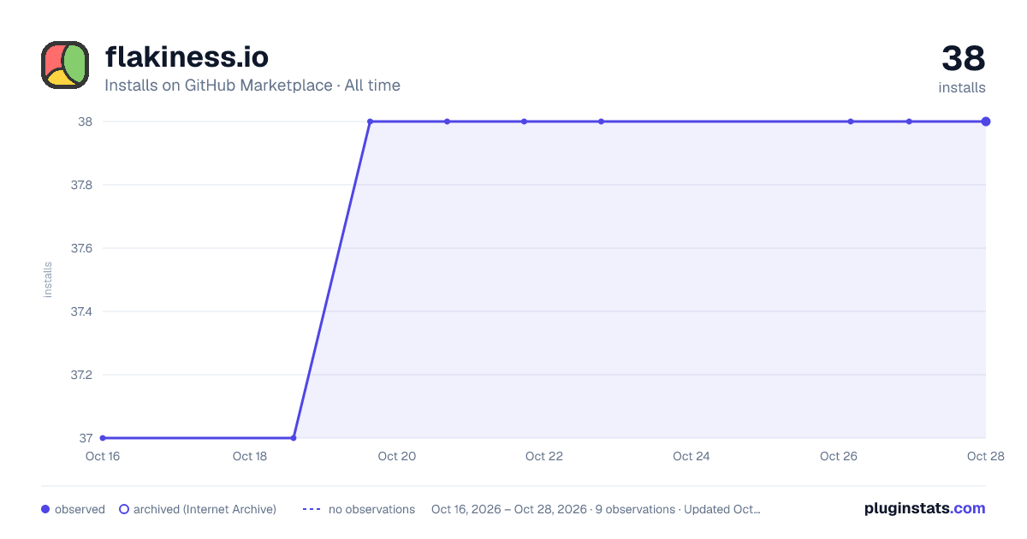1027x539 pixels.
Task: Click the large 38 installs counter
Action: [964, 59]
